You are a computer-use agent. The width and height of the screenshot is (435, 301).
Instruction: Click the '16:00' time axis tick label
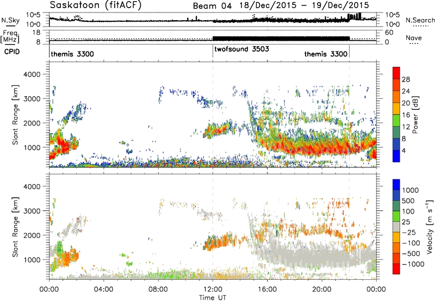tap(267, 290)
